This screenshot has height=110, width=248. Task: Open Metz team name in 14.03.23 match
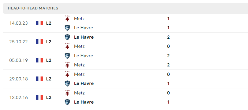point(79,19)
